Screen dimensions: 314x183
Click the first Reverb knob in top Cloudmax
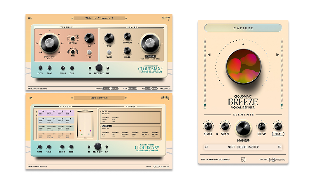click(109, 38)
